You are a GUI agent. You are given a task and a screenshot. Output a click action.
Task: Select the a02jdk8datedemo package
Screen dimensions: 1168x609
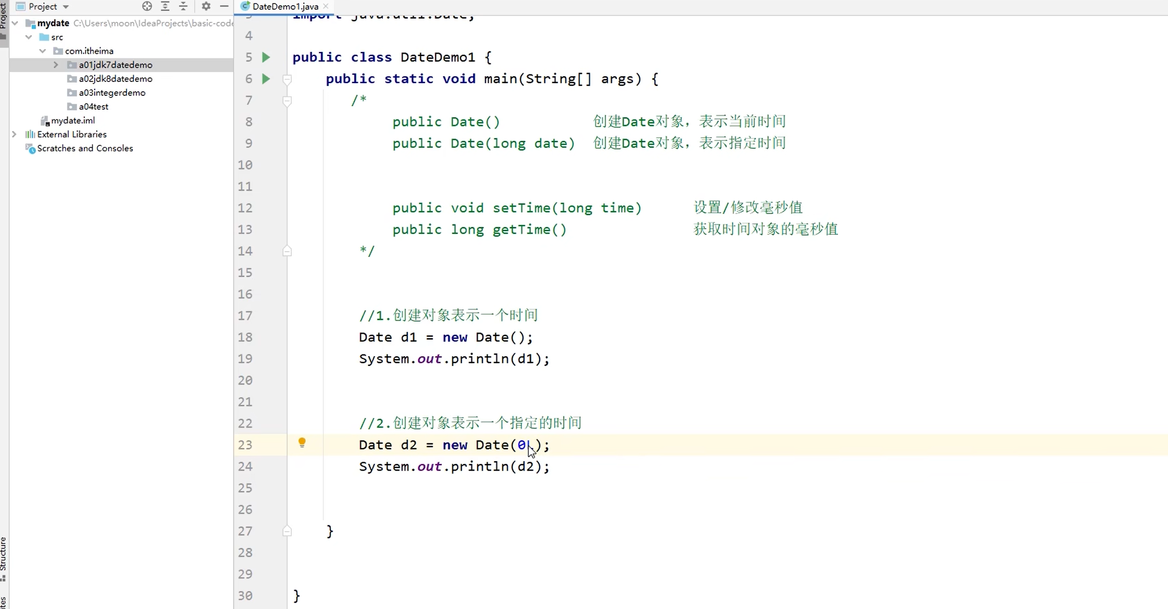tap(116, 79)
